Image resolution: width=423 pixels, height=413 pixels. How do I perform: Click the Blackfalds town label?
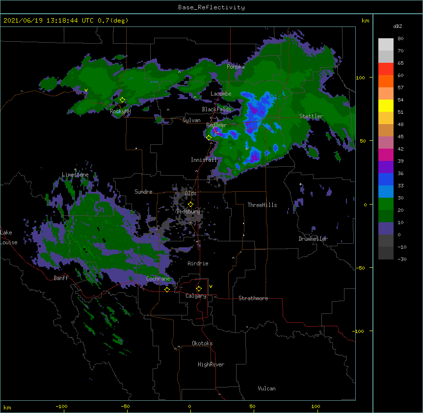[x=216, y=109]
